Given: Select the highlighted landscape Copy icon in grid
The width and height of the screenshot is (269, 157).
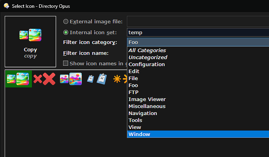Looking at the screenshot, I should click(18, 79).
